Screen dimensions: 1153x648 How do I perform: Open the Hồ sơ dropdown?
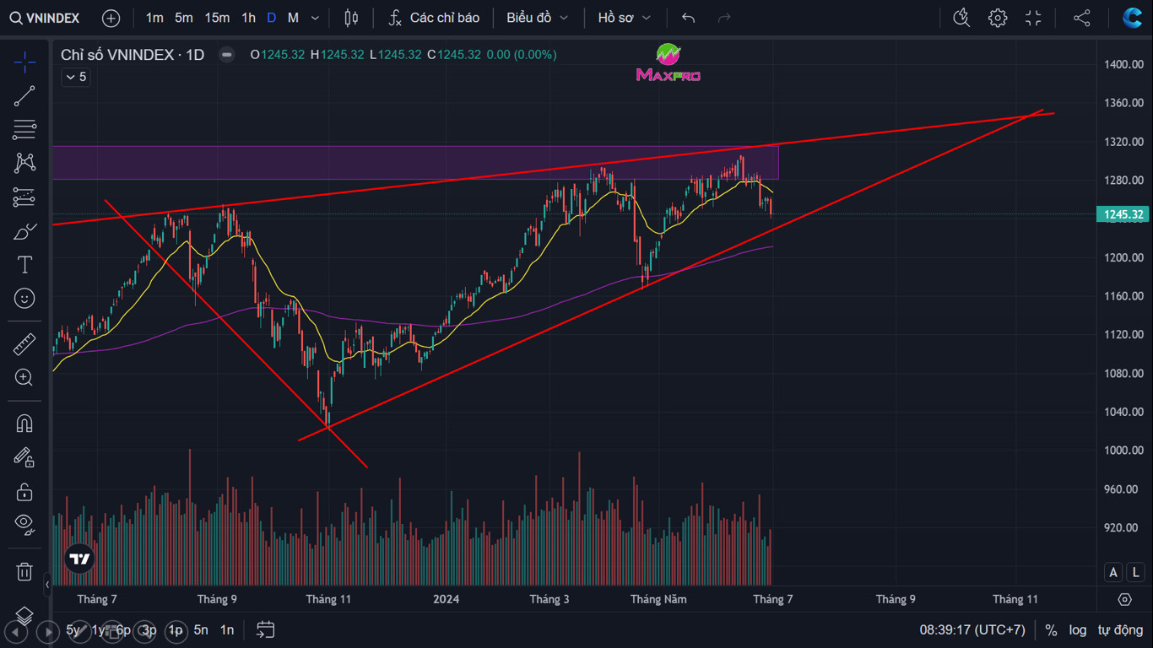pyautogui.click(x=625, y=18)
